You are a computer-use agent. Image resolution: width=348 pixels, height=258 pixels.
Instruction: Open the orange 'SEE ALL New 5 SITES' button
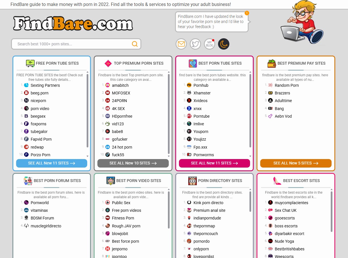pos(296,163)
